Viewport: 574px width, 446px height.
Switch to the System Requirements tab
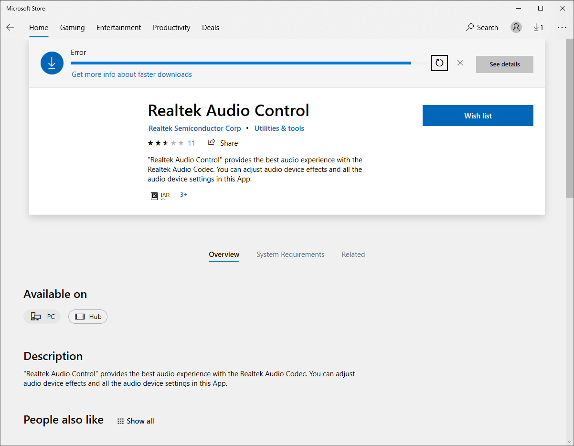pyautogui.click(x=290, y=254)
